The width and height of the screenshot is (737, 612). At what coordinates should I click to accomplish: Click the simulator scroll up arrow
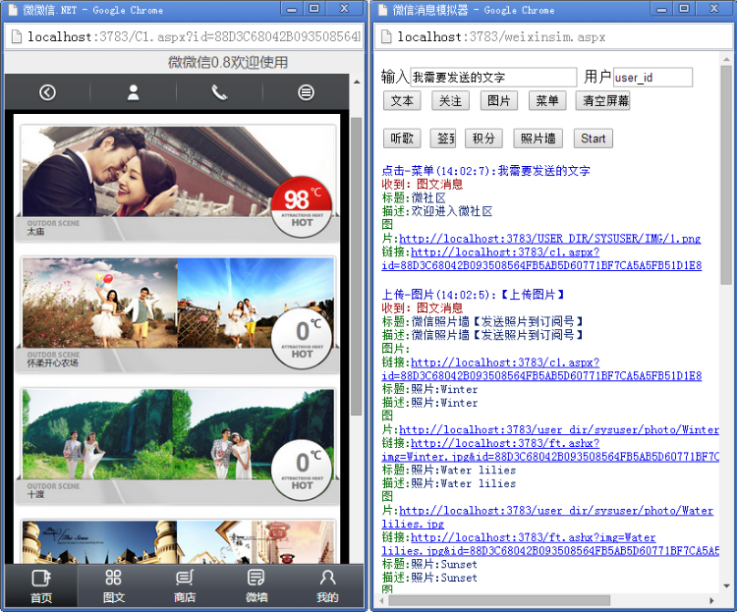[x=726, y=60]
